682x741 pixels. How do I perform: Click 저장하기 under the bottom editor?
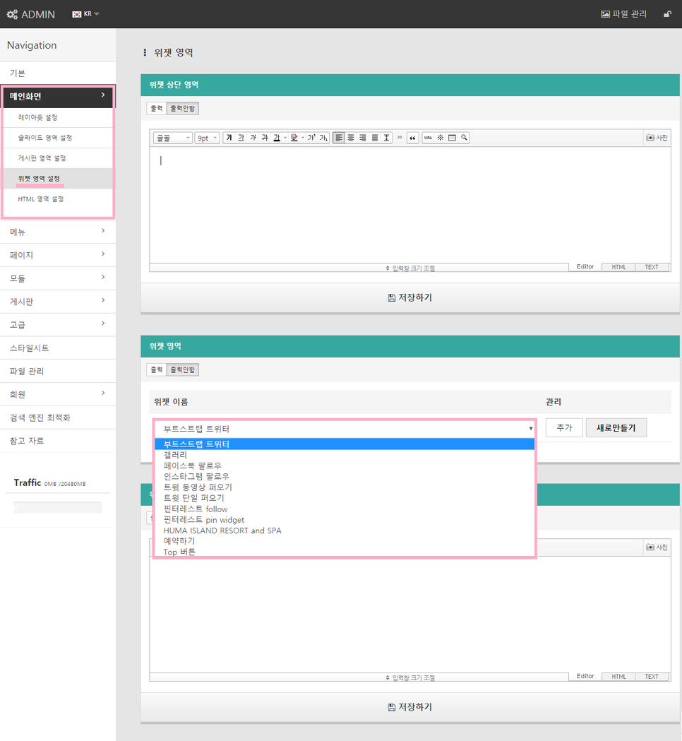point(410,707)
